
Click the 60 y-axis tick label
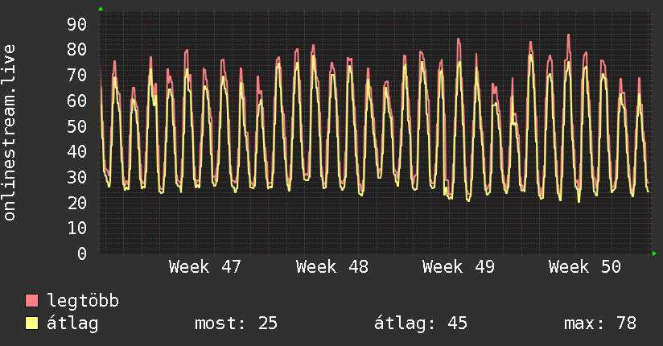click(x=77, y=101)
